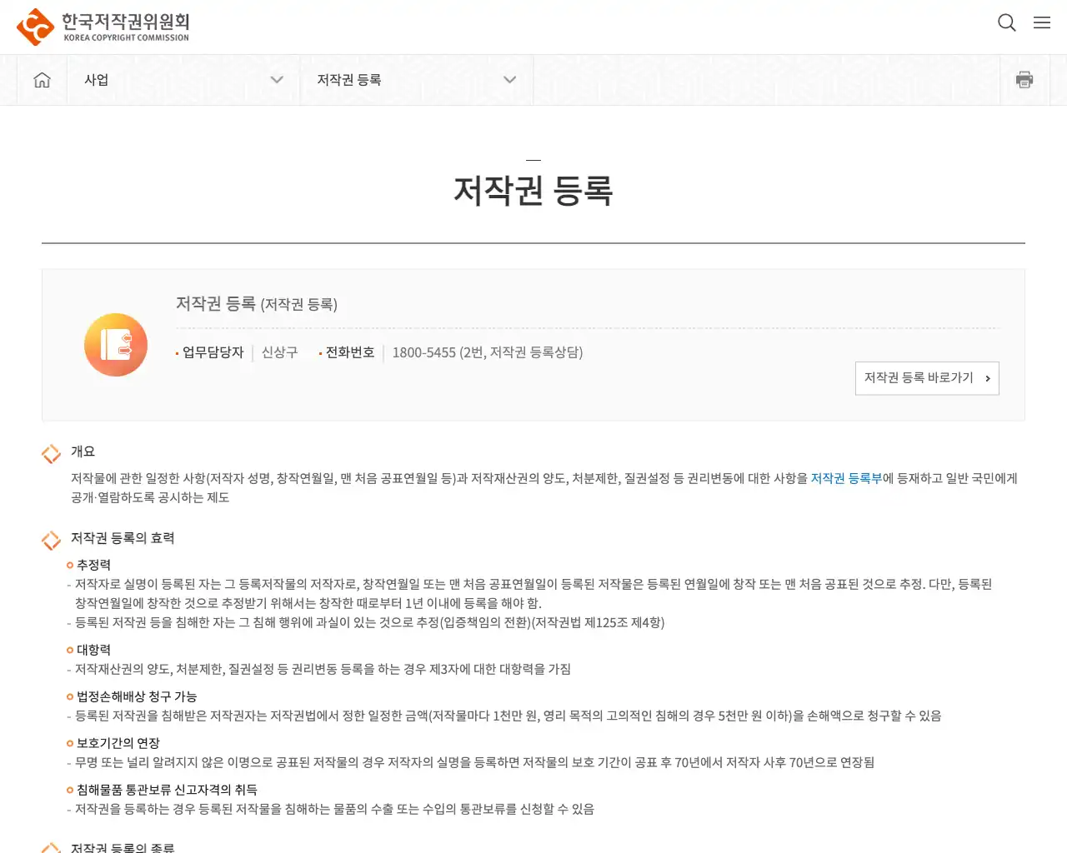This screenshot has height=853, width=1067.
Task: Expand the 저작권 등록 breadcrumb dropdown
Action: tap(416, 80)
